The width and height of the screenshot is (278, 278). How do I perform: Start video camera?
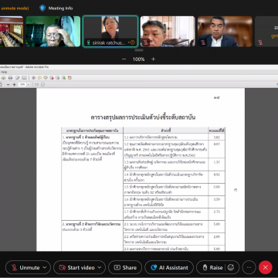(76, 267)
